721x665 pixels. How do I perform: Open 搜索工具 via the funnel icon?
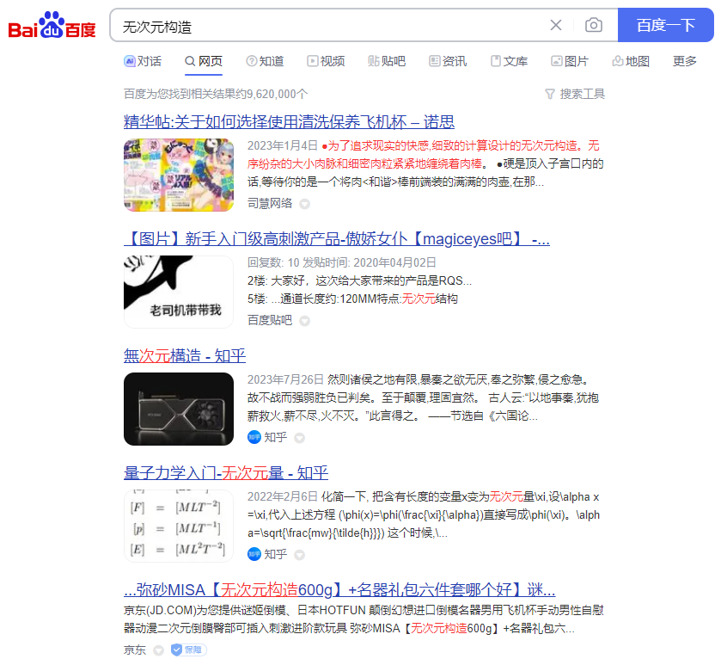coord(548,94)
